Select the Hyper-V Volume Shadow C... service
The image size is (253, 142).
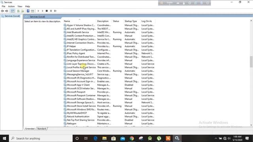tap(109, 25)
